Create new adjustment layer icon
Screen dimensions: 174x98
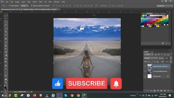(158, 91)
